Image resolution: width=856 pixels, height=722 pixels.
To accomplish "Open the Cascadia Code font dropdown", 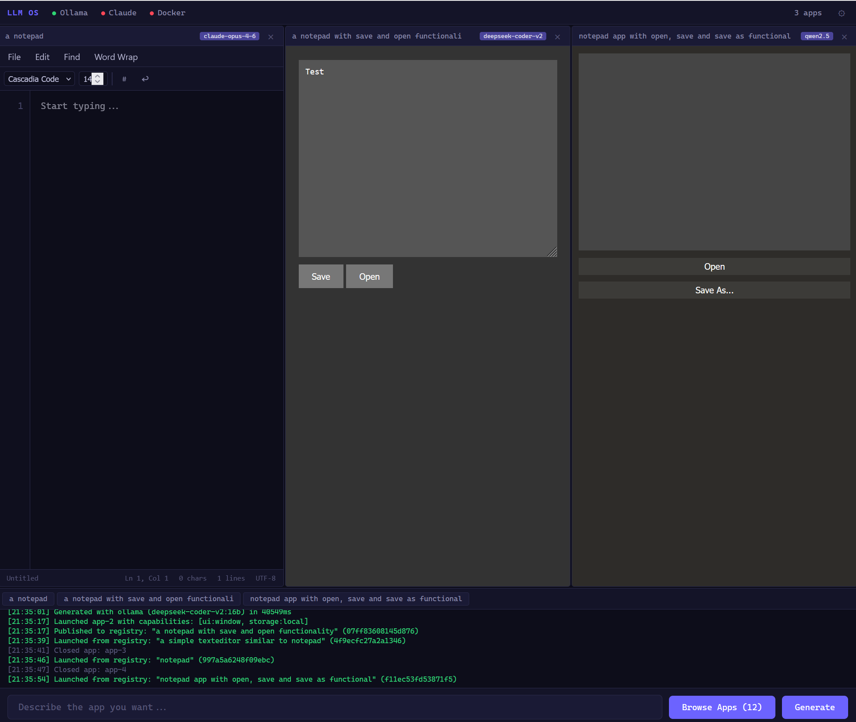I will click(39, 79).
